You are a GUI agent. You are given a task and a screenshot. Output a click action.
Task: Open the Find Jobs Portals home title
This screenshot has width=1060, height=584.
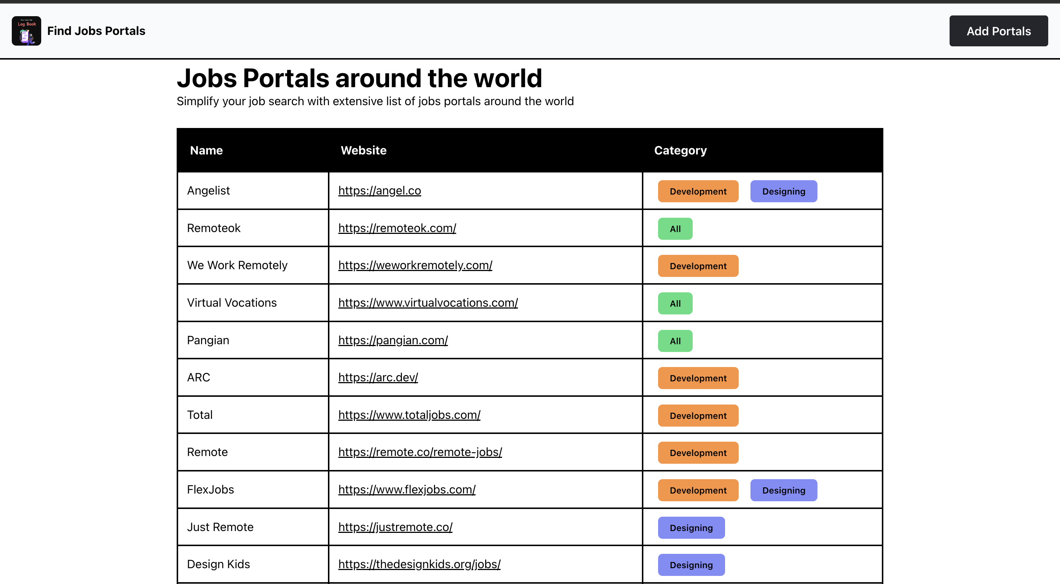coord(96,31)
